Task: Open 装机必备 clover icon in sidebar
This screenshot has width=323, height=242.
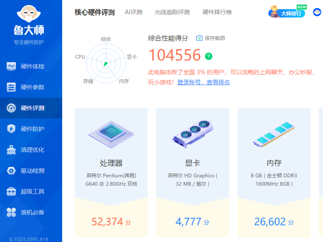Action: pos(11,212)
